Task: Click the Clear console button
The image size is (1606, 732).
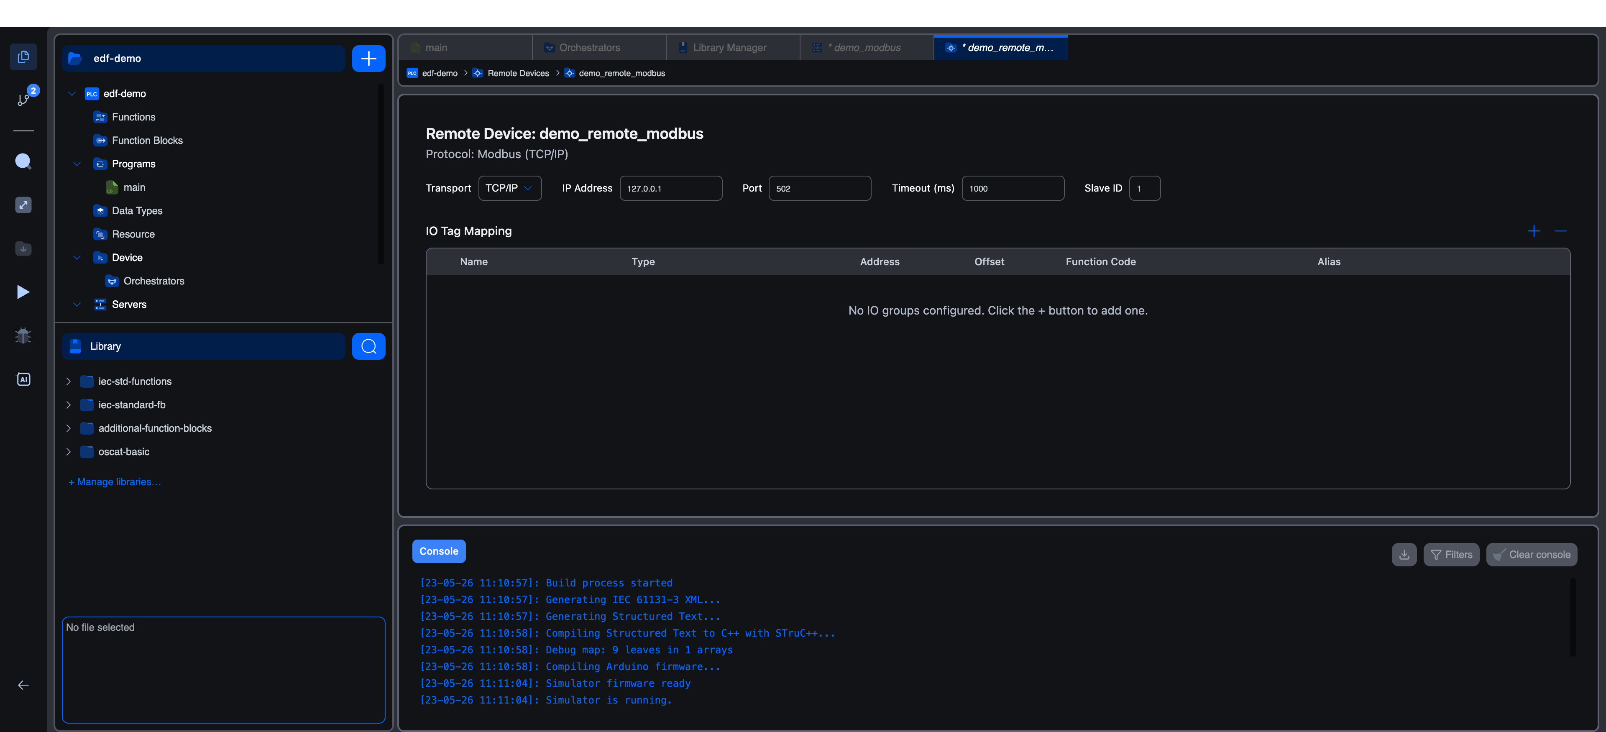Action: (x=1531, y=555)
